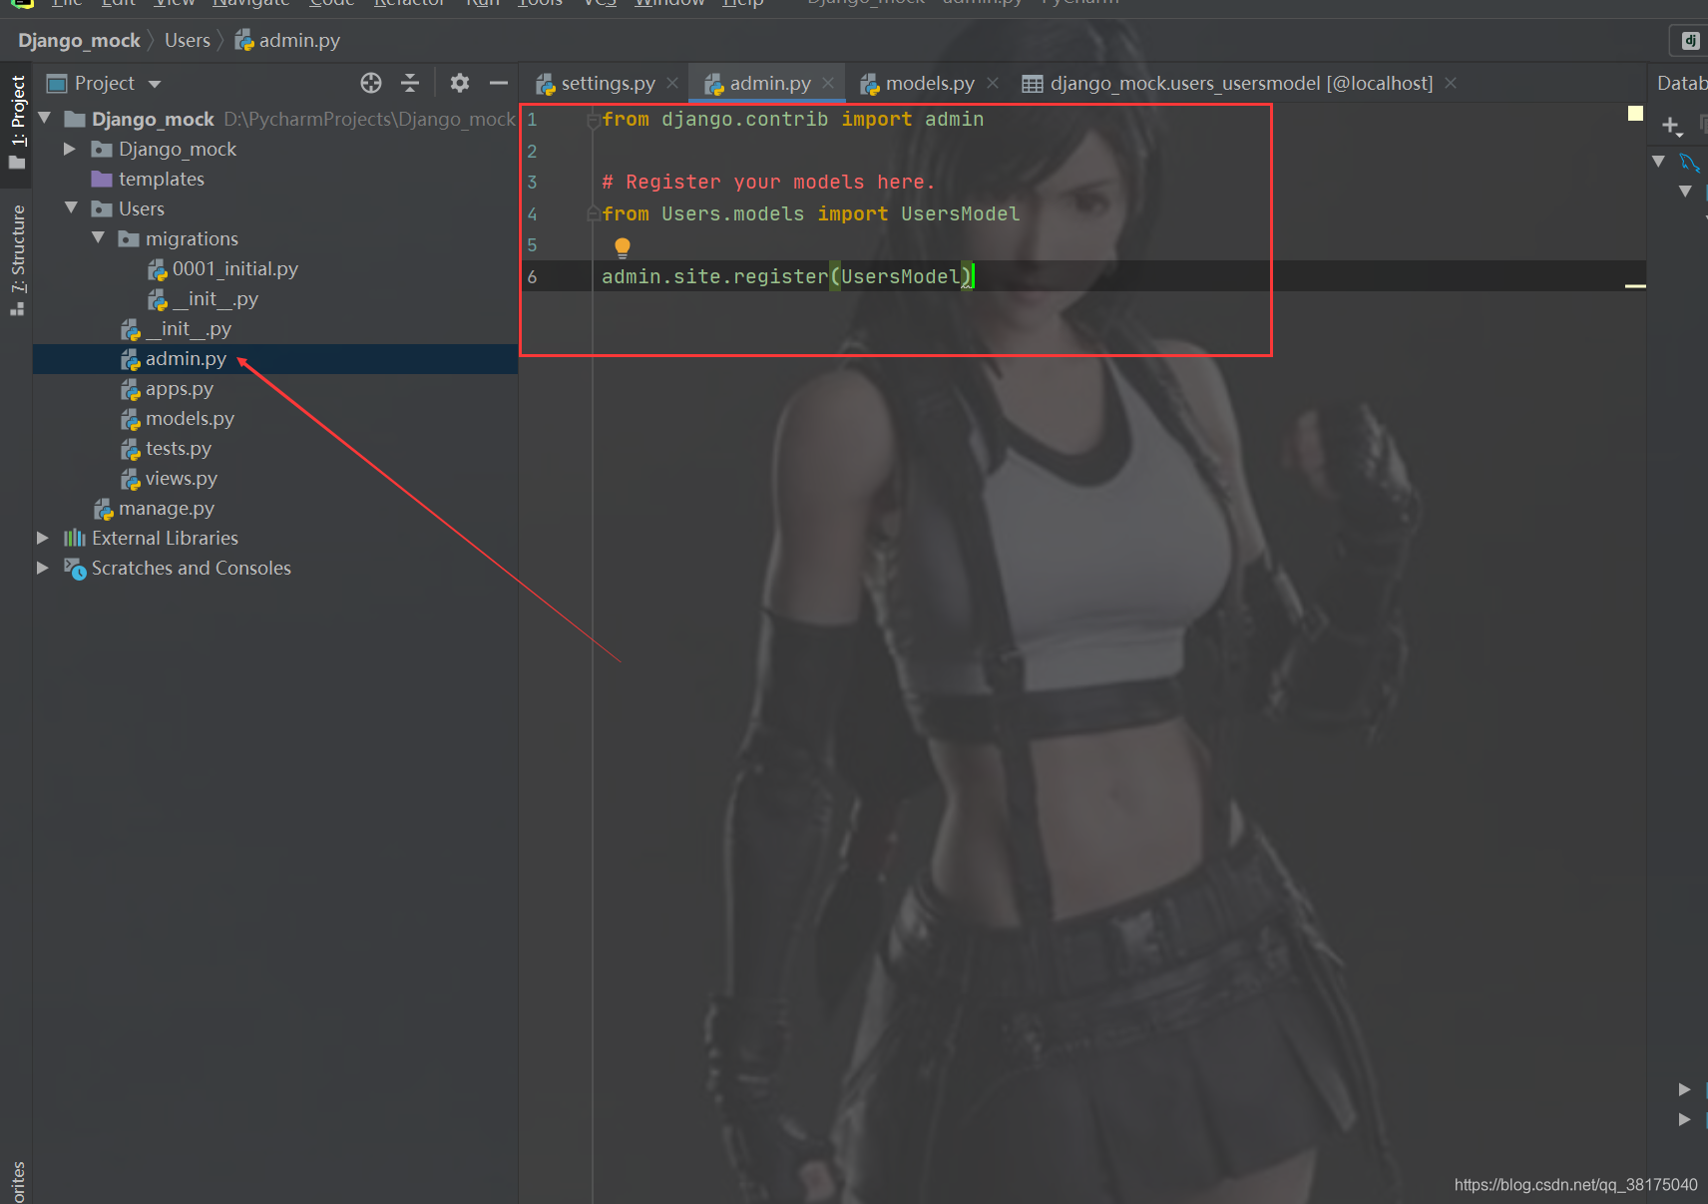Expand the Django_mock subfolder
1708x1204 pixels.
70,149
